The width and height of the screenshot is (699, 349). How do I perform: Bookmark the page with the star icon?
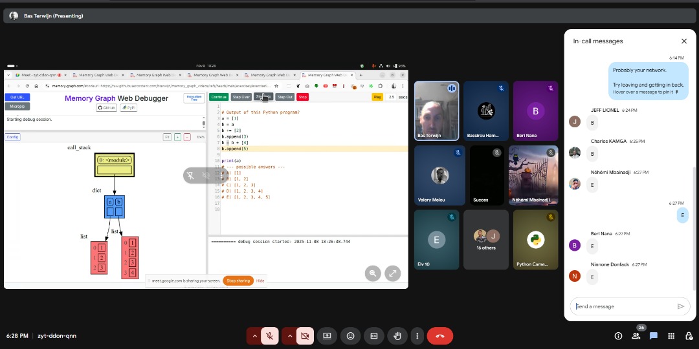tap(276, 86)
